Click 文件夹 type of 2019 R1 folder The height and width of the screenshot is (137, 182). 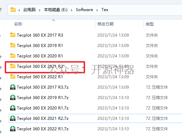click(x=152, y=46)
